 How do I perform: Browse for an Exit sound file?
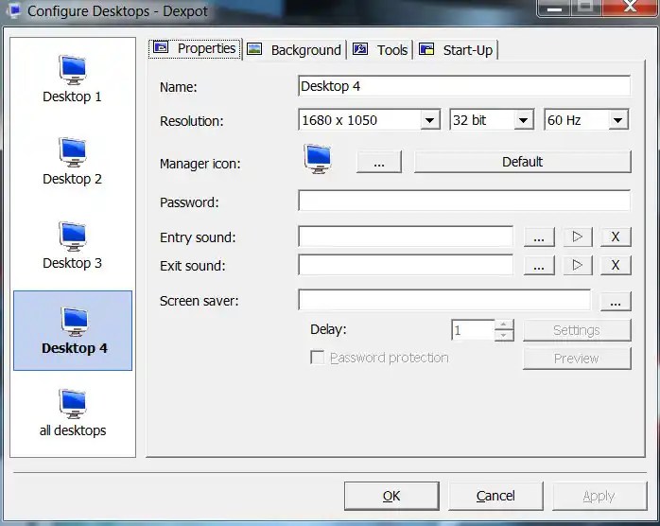(x=539, y=265)
